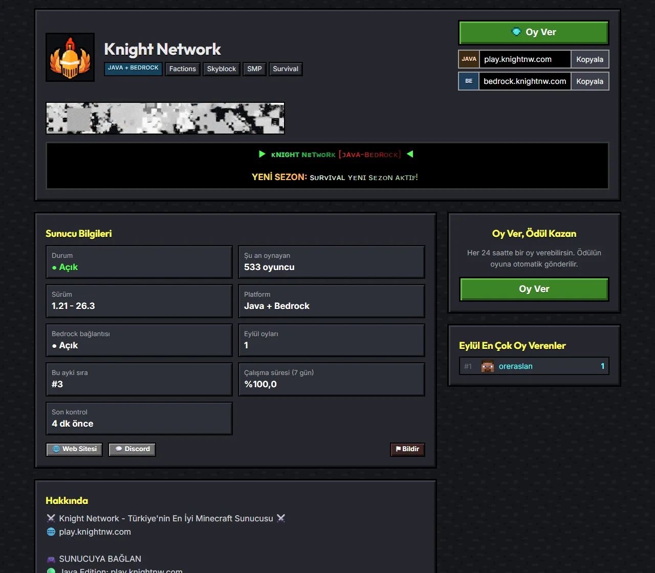
Task: Open the Web Sitesi link
Action: coord(74,449)
